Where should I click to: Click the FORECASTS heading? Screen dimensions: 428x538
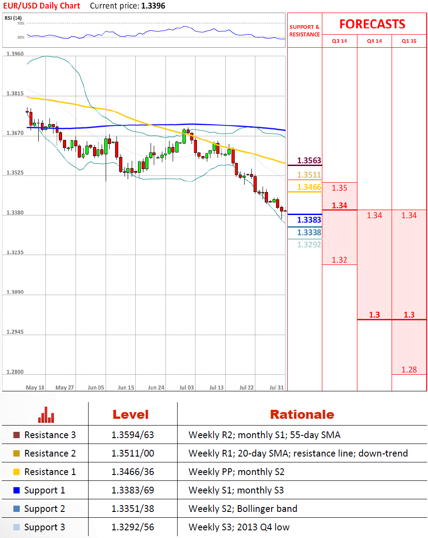[372, 24]
